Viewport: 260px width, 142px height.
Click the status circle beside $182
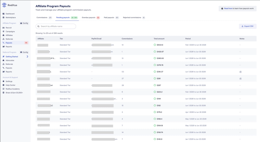coord(155,105)
